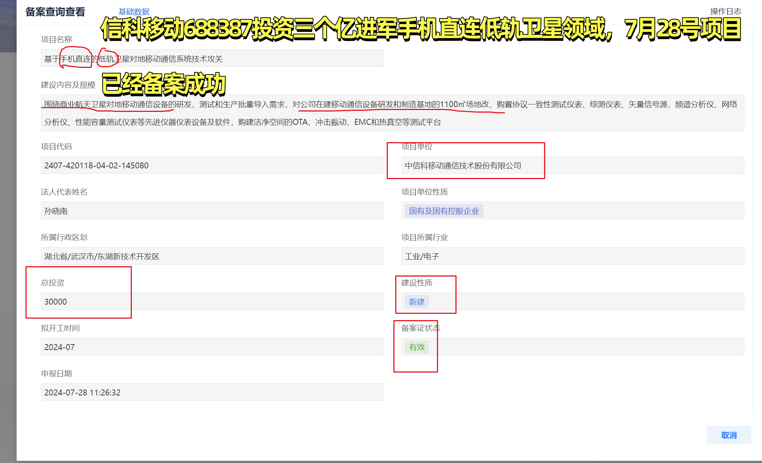Click the 新建 construction nature tag
Viewport: 762px width, 463px height.
pyautogui.click(x=417, y=302)
